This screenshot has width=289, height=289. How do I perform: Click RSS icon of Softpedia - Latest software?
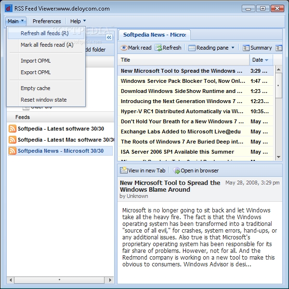tap(13, 129)
